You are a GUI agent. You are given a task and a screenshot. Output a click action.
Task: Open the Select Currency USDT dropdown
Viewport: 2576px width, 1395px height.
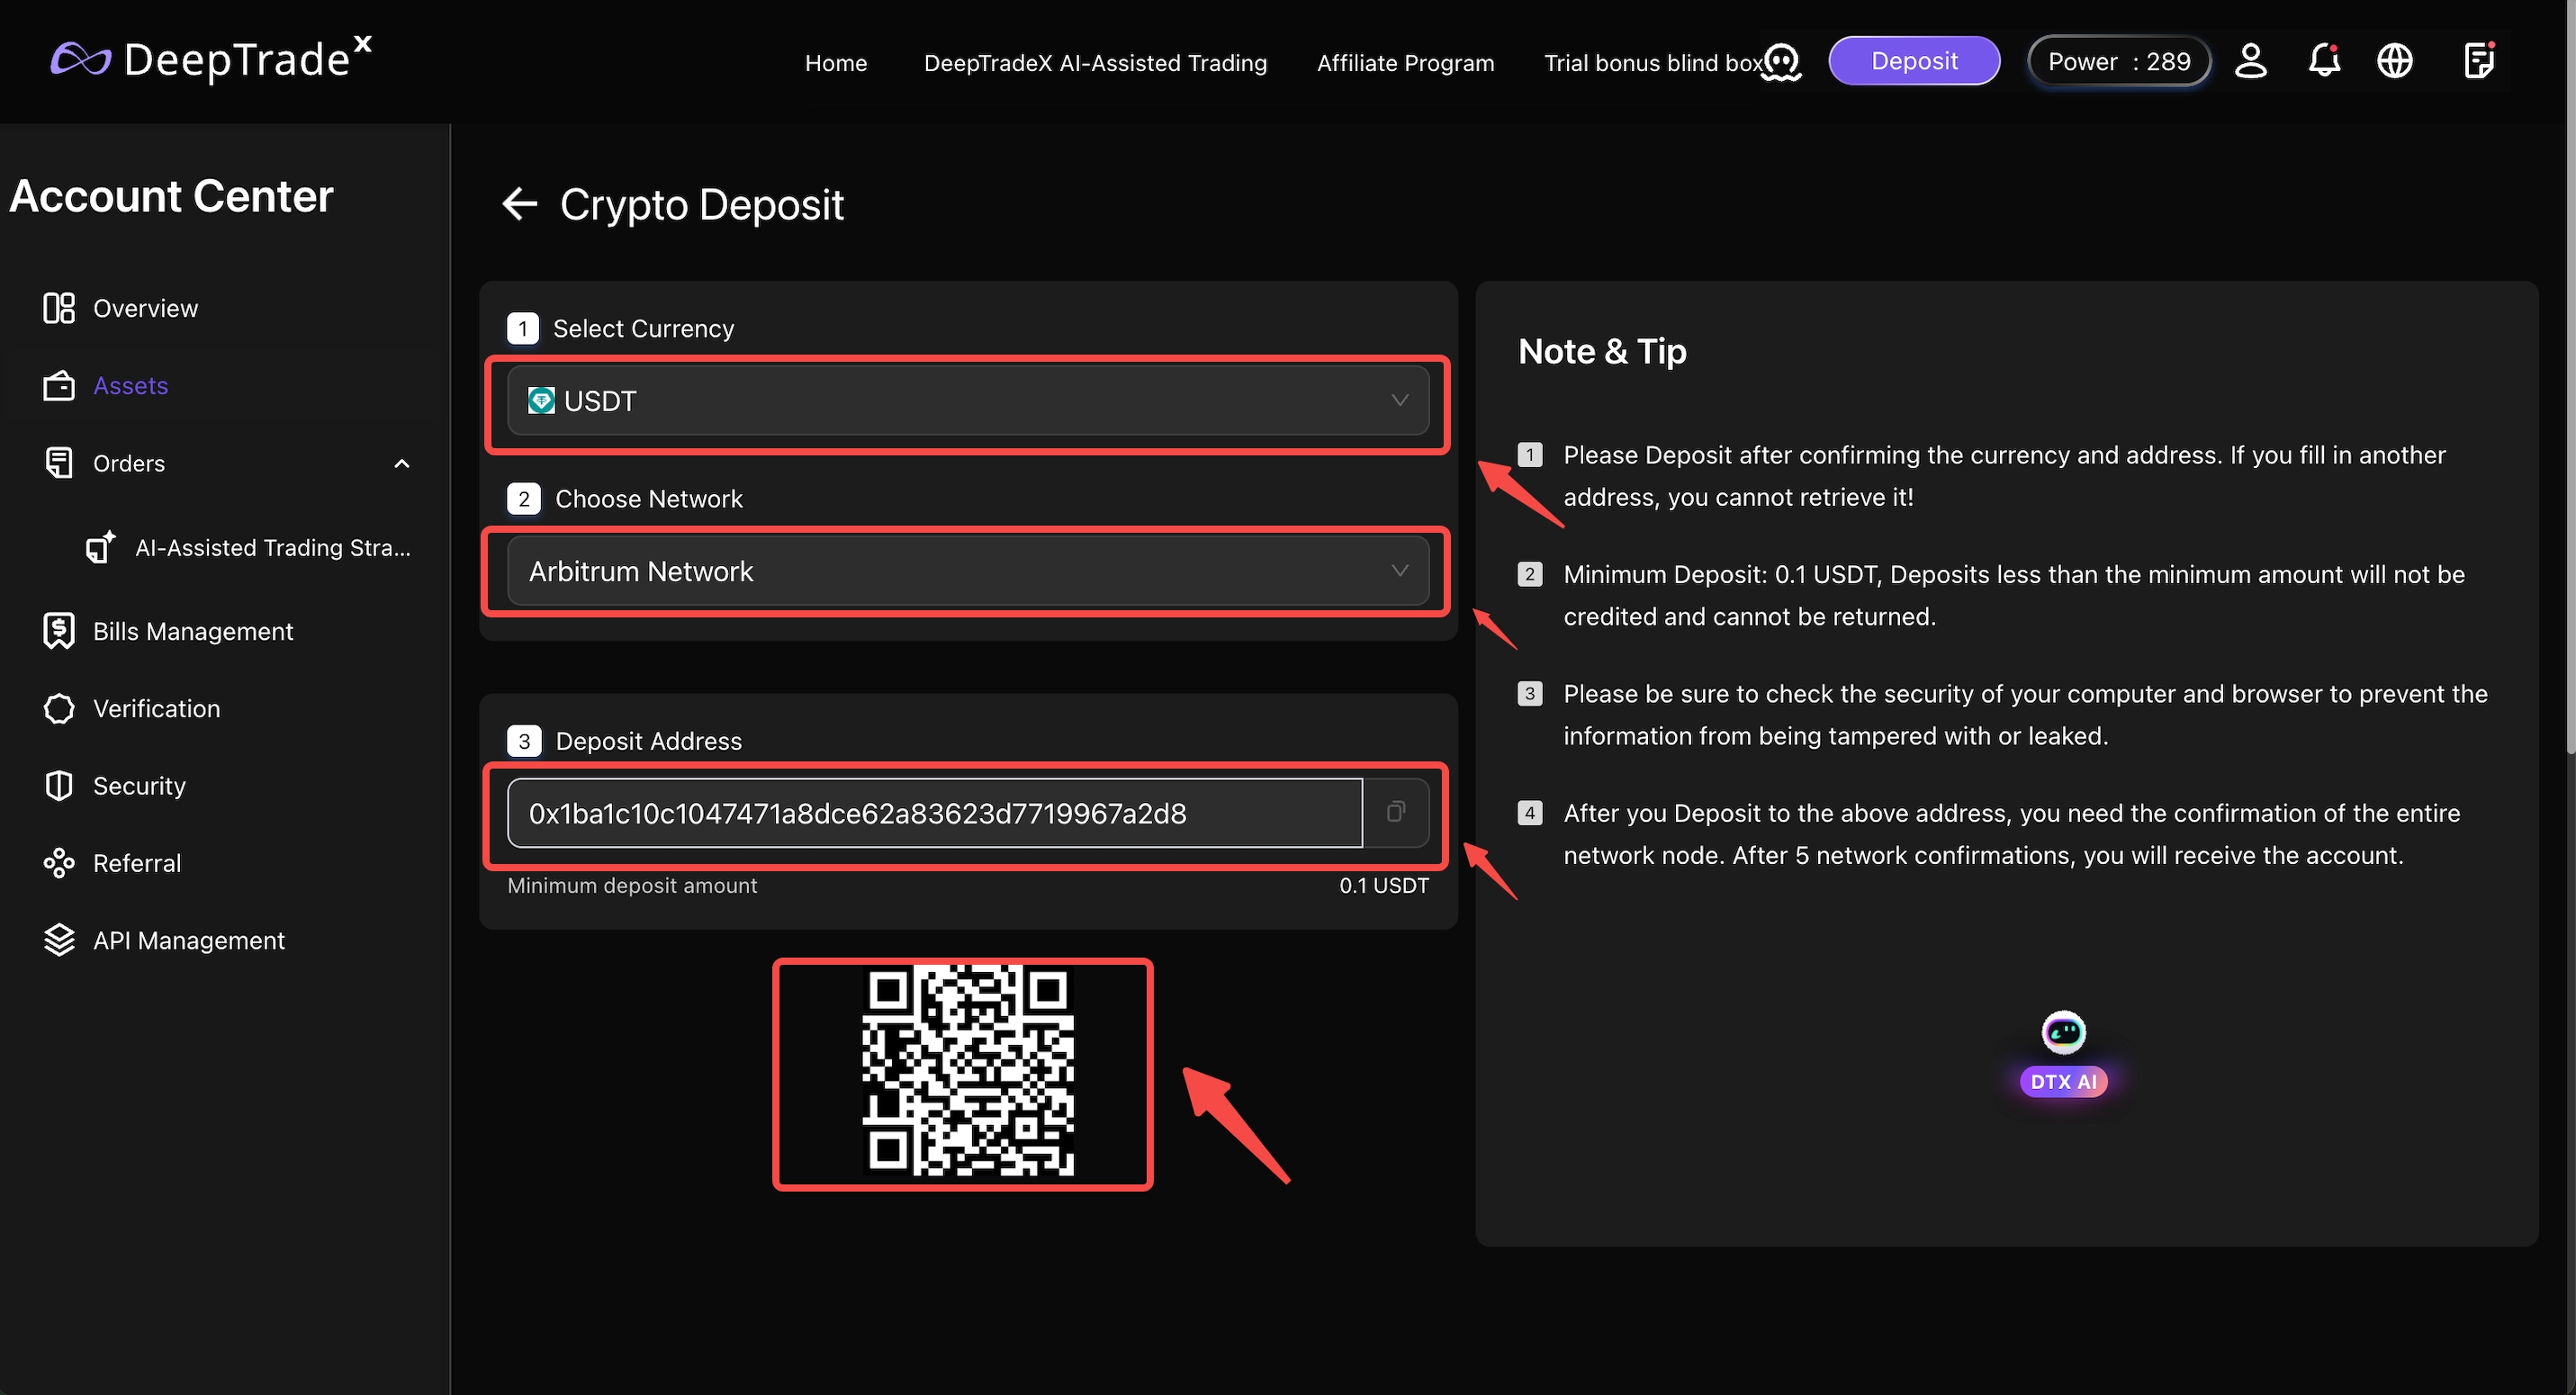968,400
